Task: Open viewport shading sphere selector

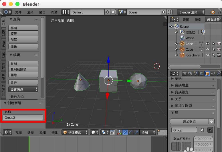Action: [94, 132]
